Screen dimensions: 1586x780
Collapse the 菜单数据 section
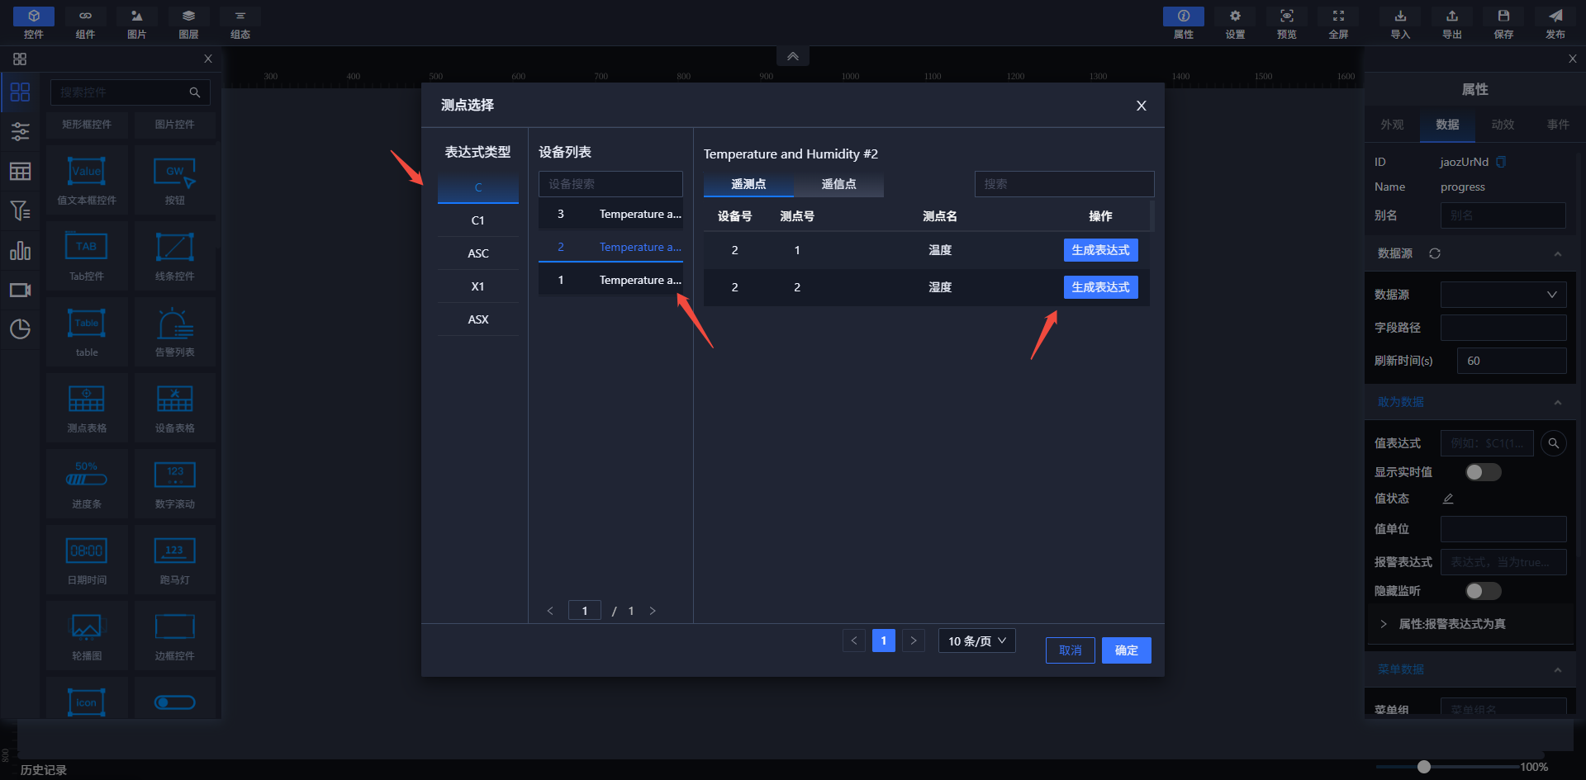coord(1558,669)
